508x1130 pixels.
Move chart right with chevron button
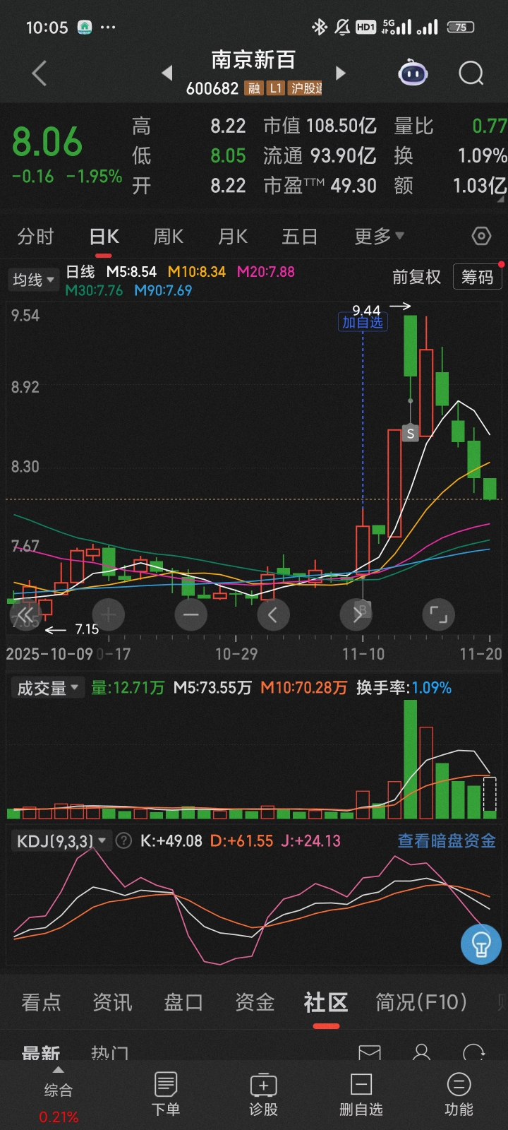(356, 615)
